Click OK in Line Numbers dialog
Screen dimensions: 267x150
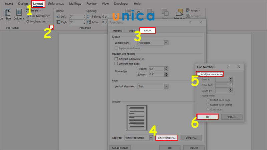[207, 117]
